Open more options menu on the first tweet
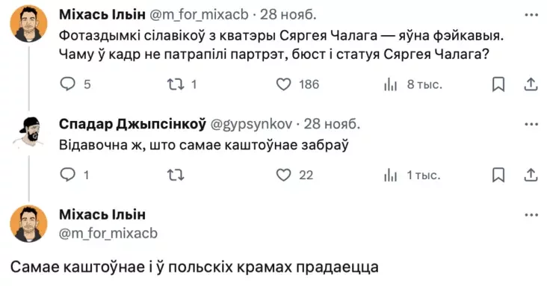The height and width of the screenshot is (286, 547). pos(531,15)
